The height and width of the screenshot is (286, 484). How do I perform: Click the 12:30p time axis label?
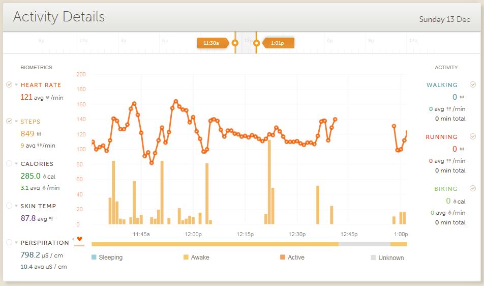coord(297,234)
